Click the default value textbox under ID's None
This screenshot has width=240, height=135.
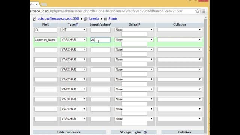[134, 34]
